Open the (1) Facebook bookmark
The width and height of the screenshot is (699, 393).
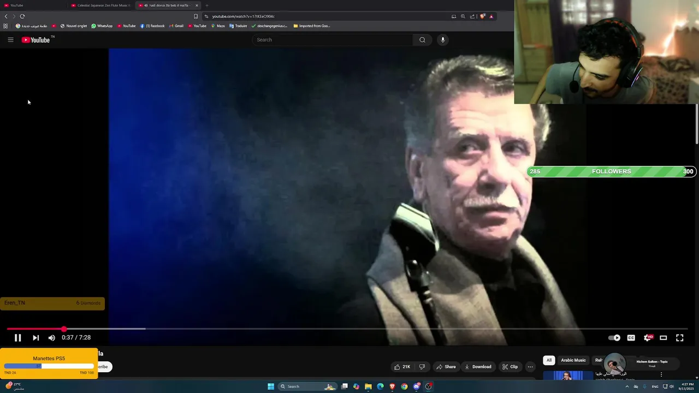click(x=152, y=26)
